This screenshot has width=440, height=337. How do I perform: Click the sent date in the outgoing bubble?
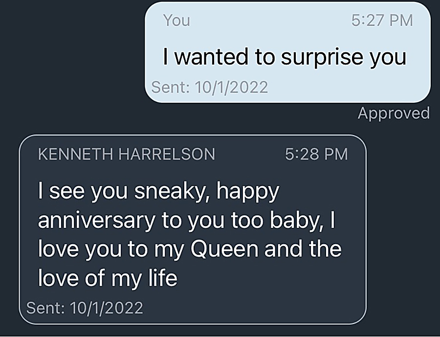pos(210,88)
